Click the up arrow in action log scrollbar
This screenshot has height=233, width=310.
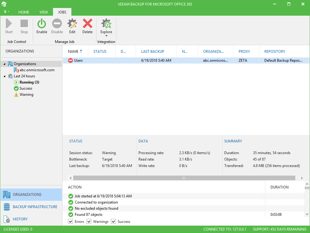tap(307, 184)
